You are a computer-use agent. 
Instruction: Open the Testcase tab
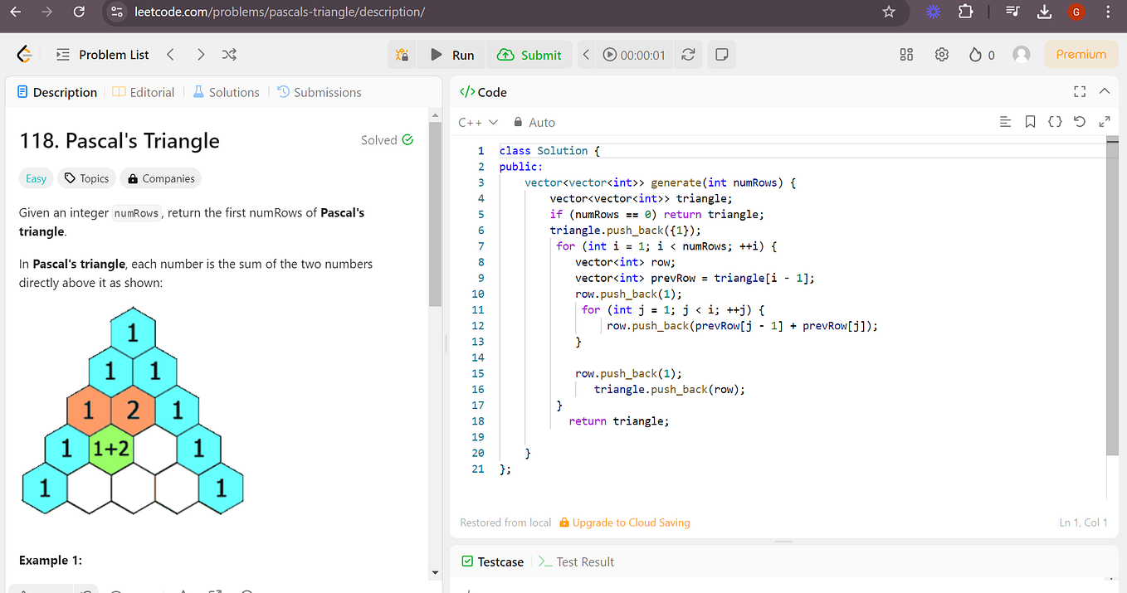493,561
